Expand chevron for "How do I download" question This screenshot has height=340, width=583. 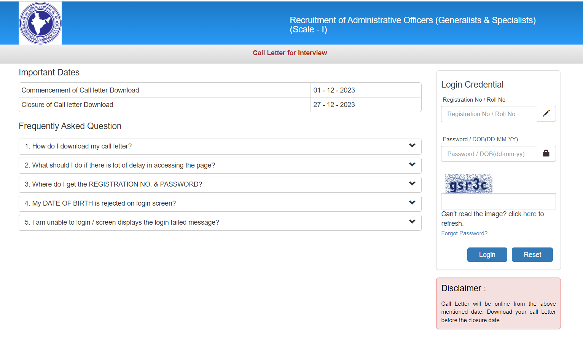click(412, 145)
